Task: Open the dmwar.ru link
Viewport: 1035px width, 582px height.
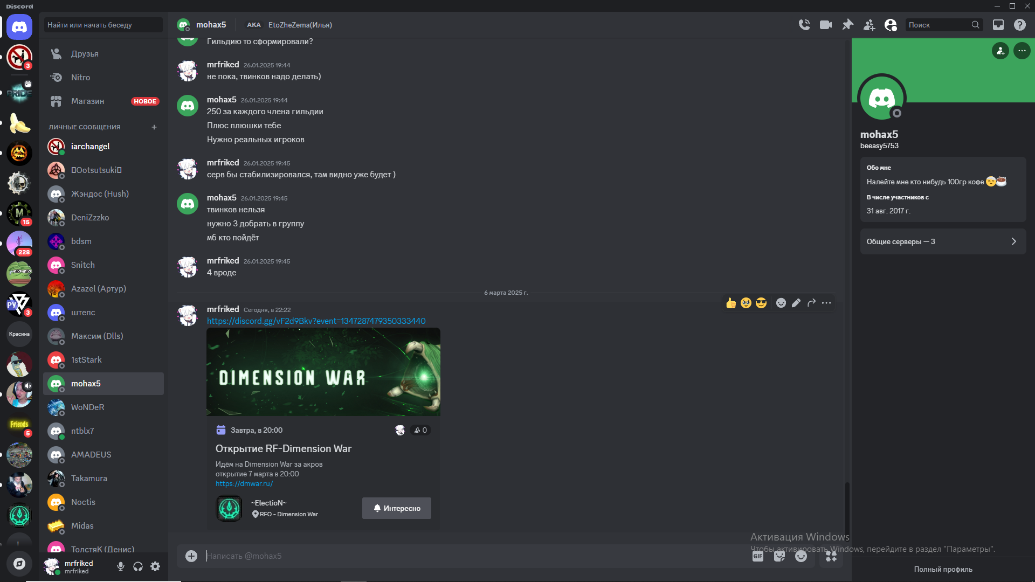Action: [244, 484]
